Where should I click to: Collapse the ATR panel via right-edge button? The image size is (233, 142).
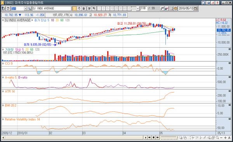(230, 91)
